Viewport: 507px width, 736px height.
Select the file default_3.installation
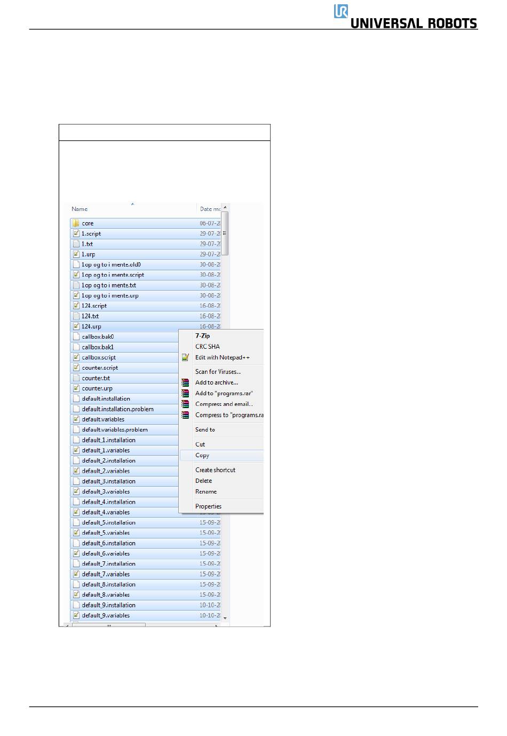[124, 481]
